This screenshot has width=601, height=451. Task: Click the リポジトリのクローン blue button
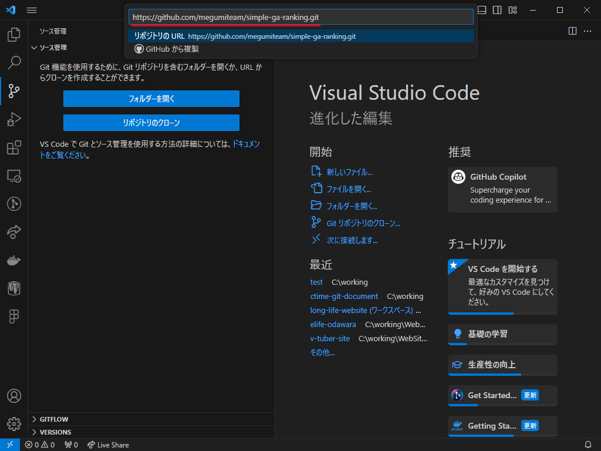pyautogui.click(x=151, y=123)
